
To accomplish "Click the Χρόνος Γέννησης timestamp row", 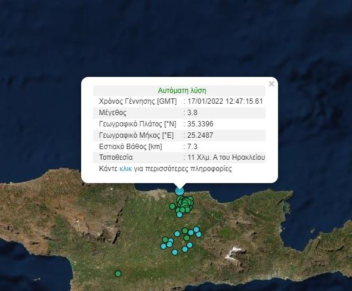I will (179, 101).
